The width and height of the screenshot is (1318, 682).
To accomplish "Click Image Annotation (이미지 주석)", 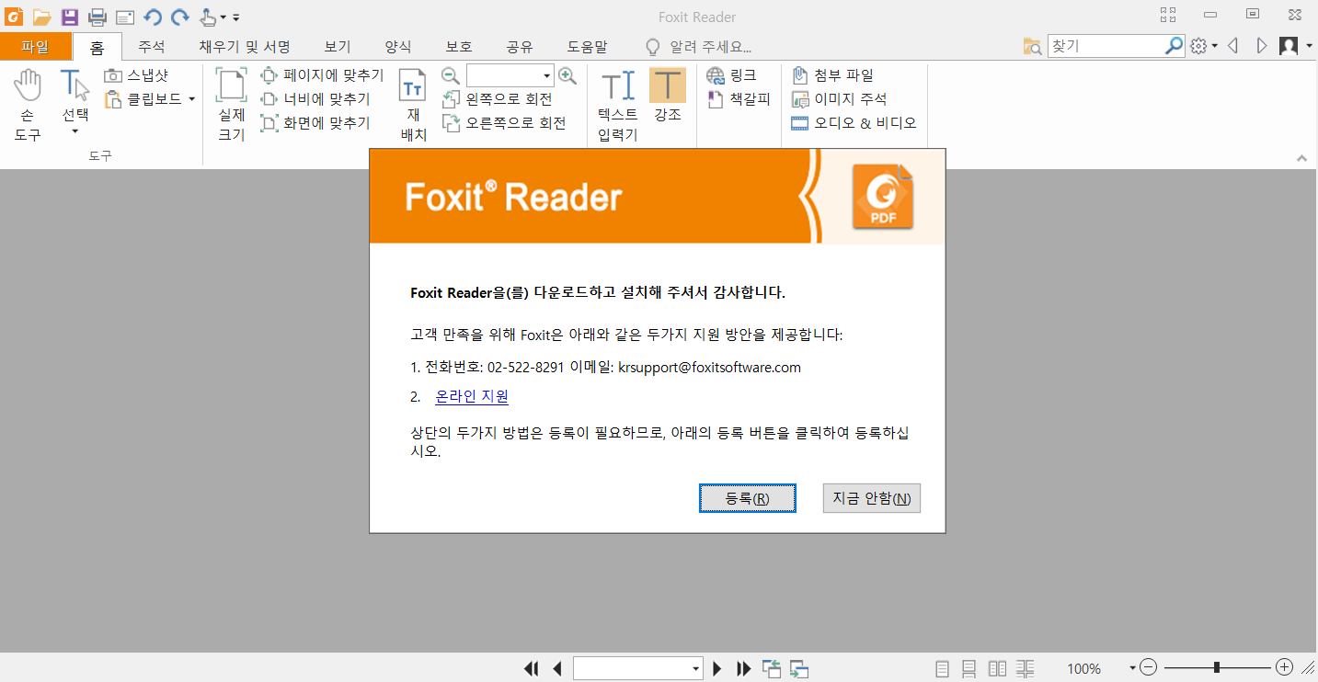I will tap(840, 99).
